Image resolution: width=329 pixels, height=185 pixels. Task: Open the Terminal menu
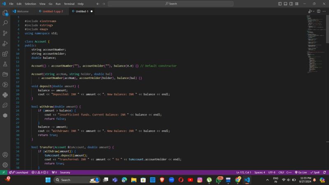pyautogui.click(x=70, y=4)
